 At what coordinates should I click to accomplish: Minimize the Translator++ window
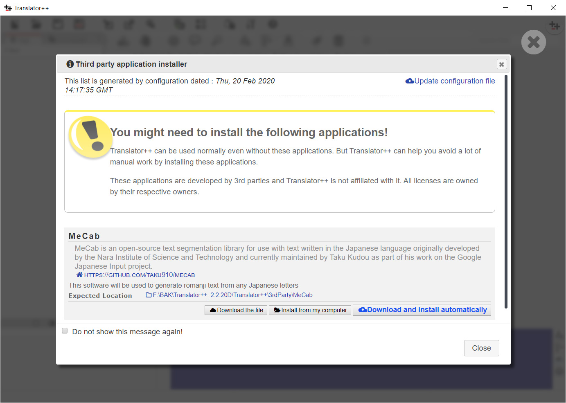click(x=505, y=8)
